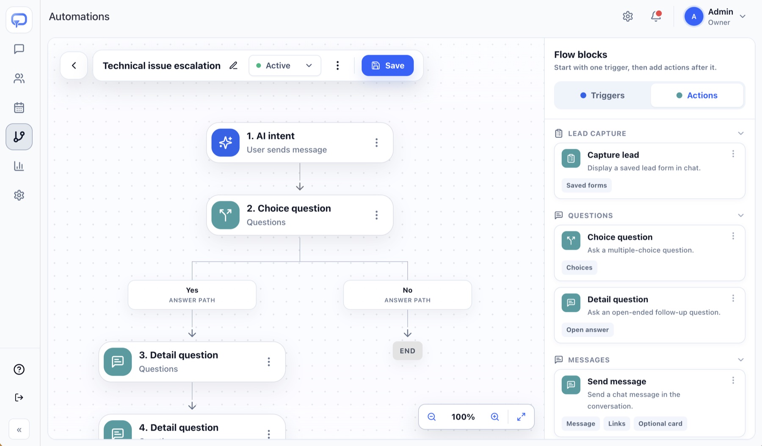Zoom in the flow canvas
Screen dimensions: 762x446
click(495, 417)
